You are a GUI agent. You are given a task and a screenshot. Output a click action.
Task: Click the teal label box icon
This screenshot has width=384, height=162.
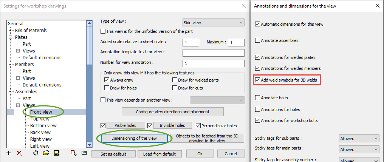[x=84, y=153]
